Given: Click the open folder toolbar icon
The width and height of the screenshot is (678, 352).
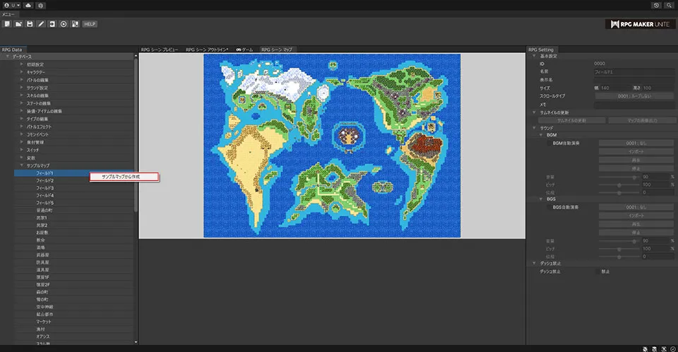Looking at the screenshot, I should [x=18, y=24].
